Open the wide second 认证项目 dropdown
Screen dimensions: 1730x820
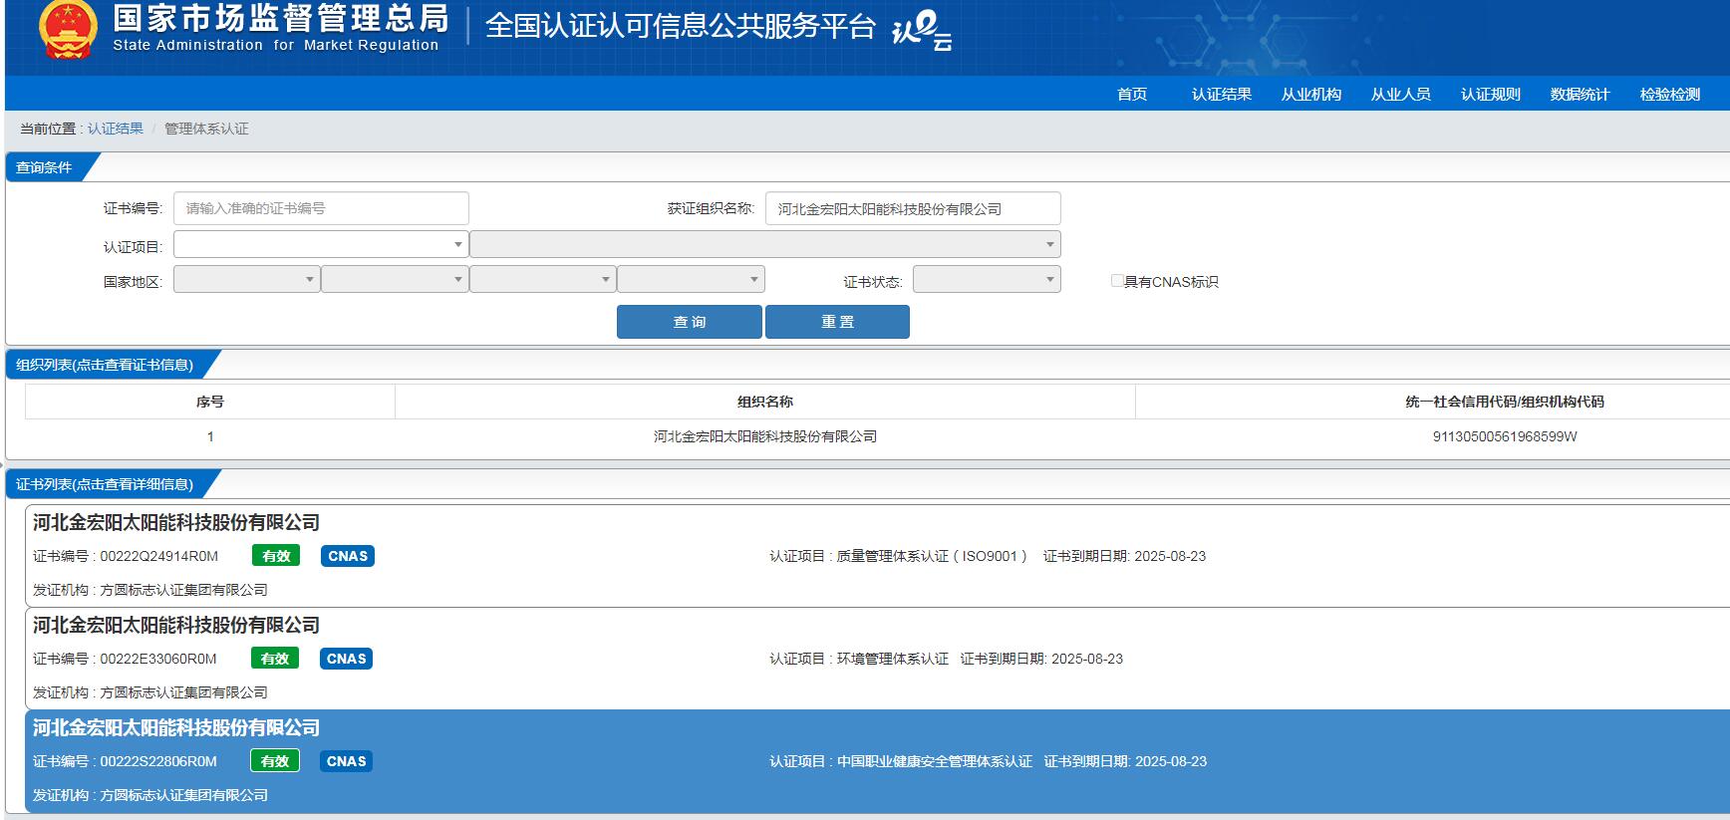pos(765,244)
